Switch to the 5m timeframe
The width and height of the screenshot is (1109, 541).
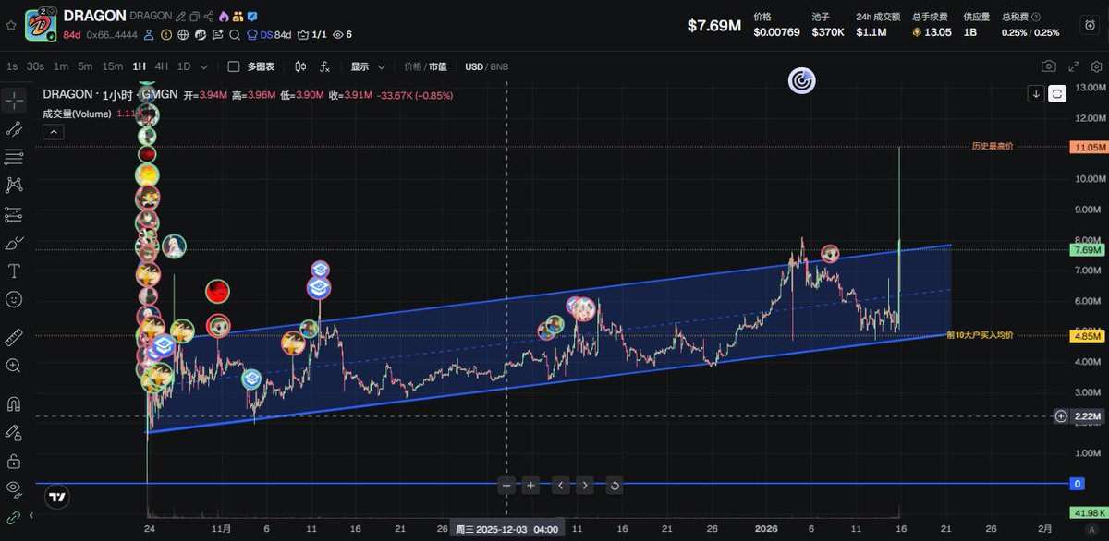(85, 66)
